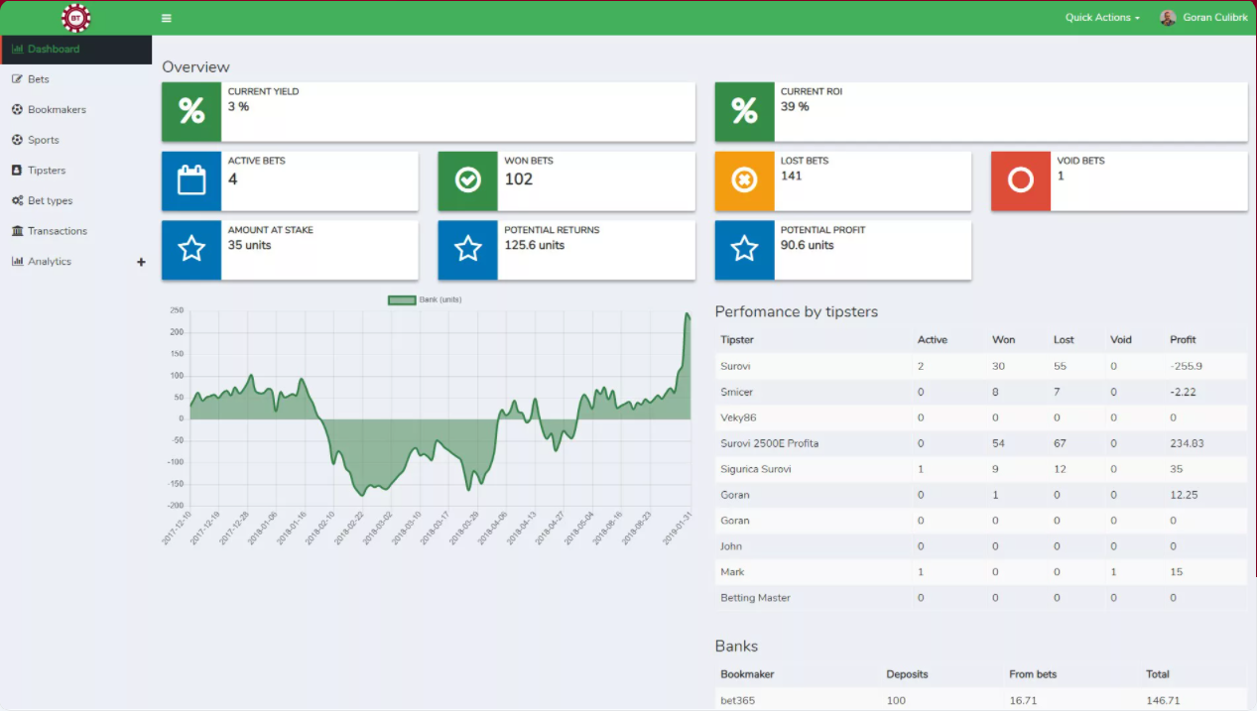Click the Sports ball icon in sidebar
The image size is (1257, 711).
click(18, 140)
